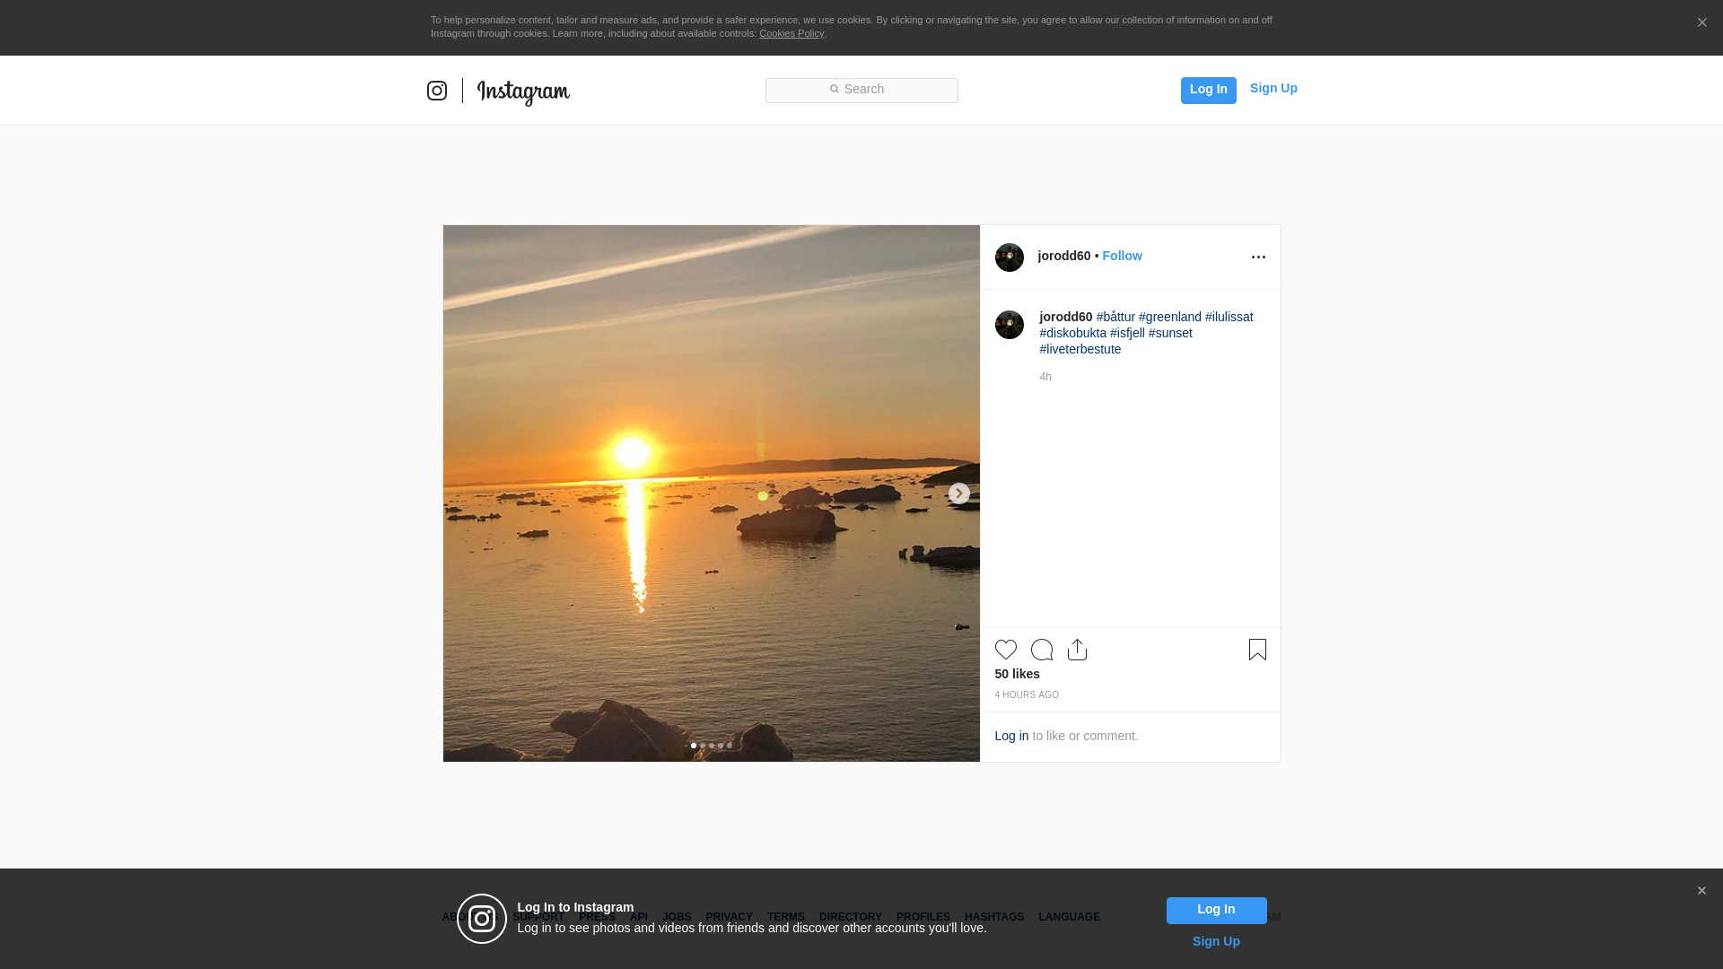Close the Log In to Instagram banner
Viewport: 1723px width, 969px height.
coord(1701,891)
